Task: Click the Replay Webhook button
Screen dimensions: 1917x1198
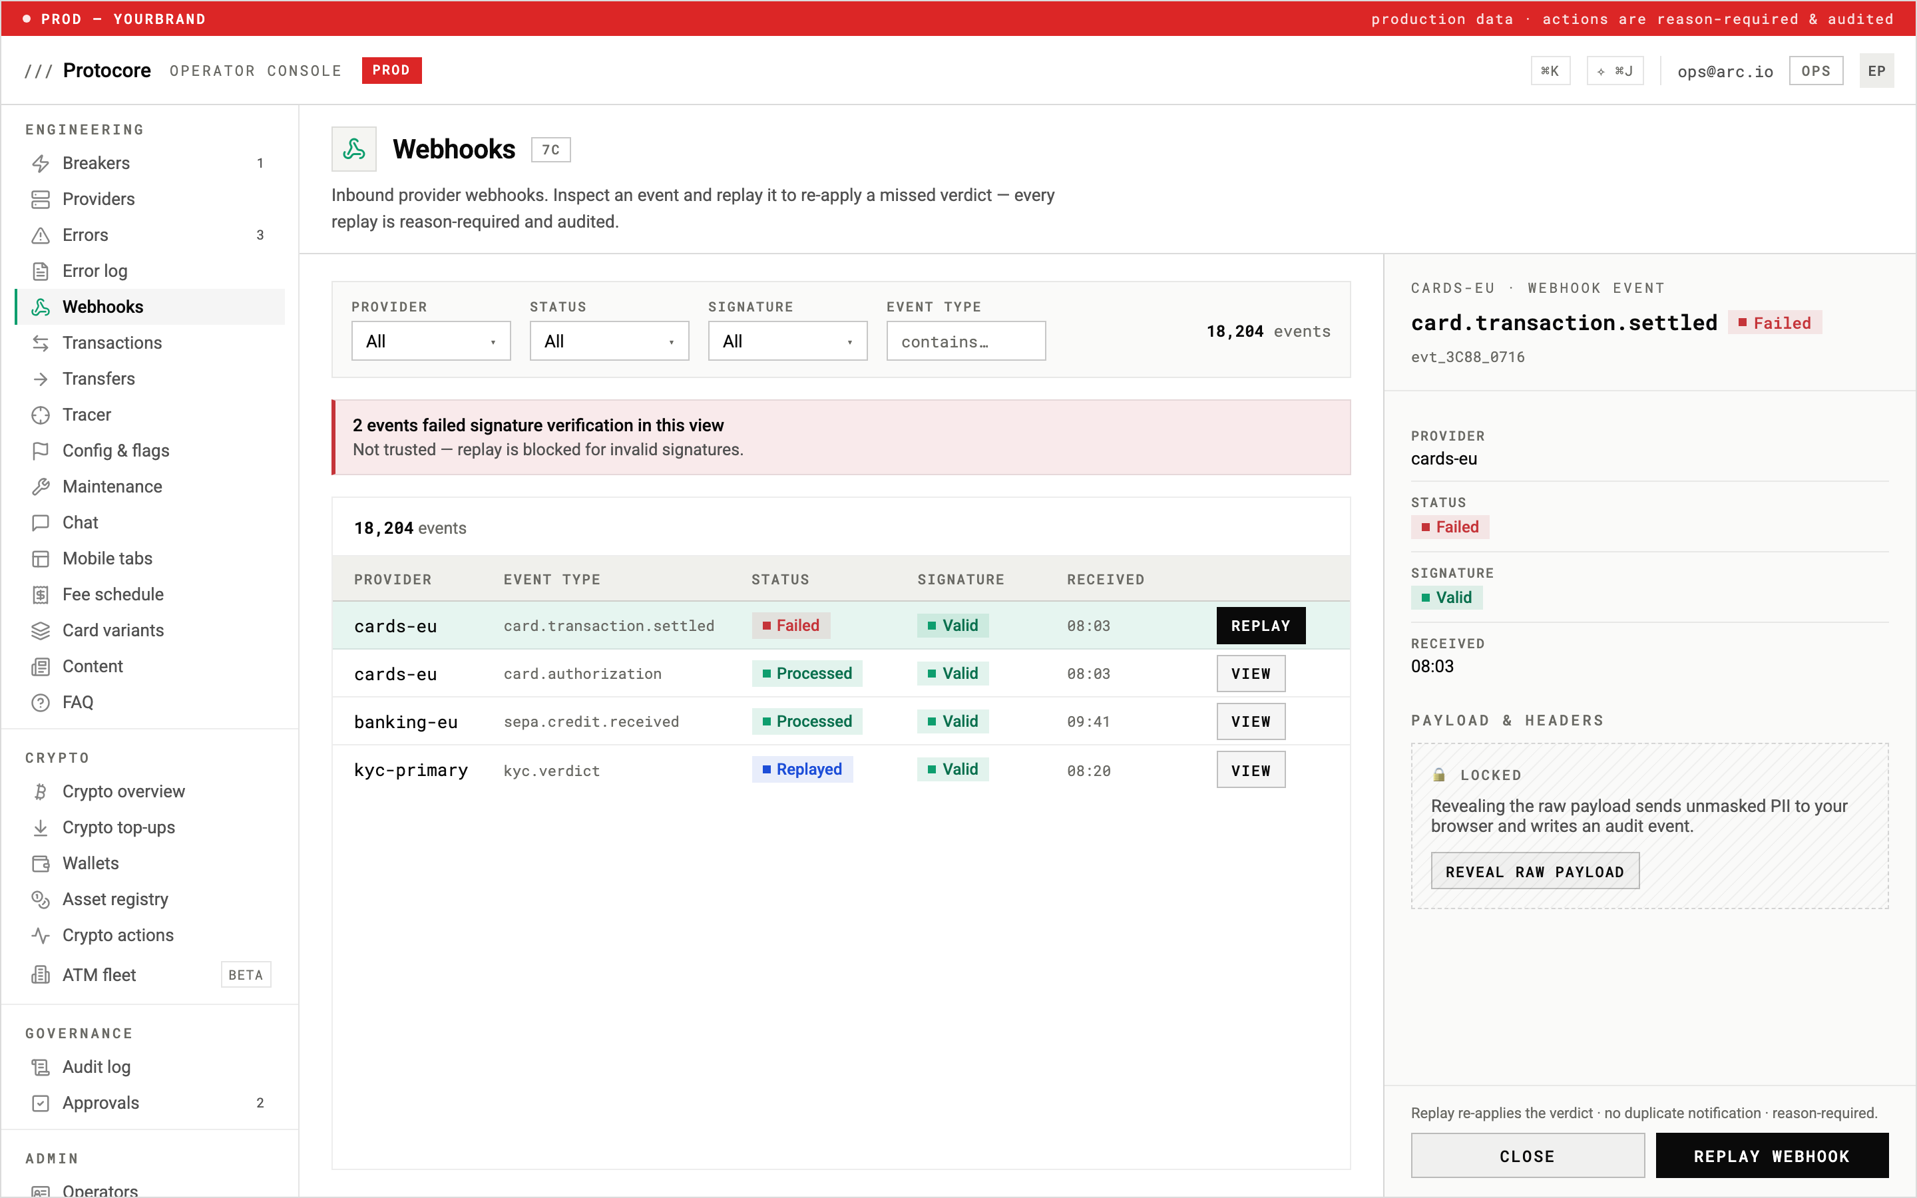Action: 1772,1156
